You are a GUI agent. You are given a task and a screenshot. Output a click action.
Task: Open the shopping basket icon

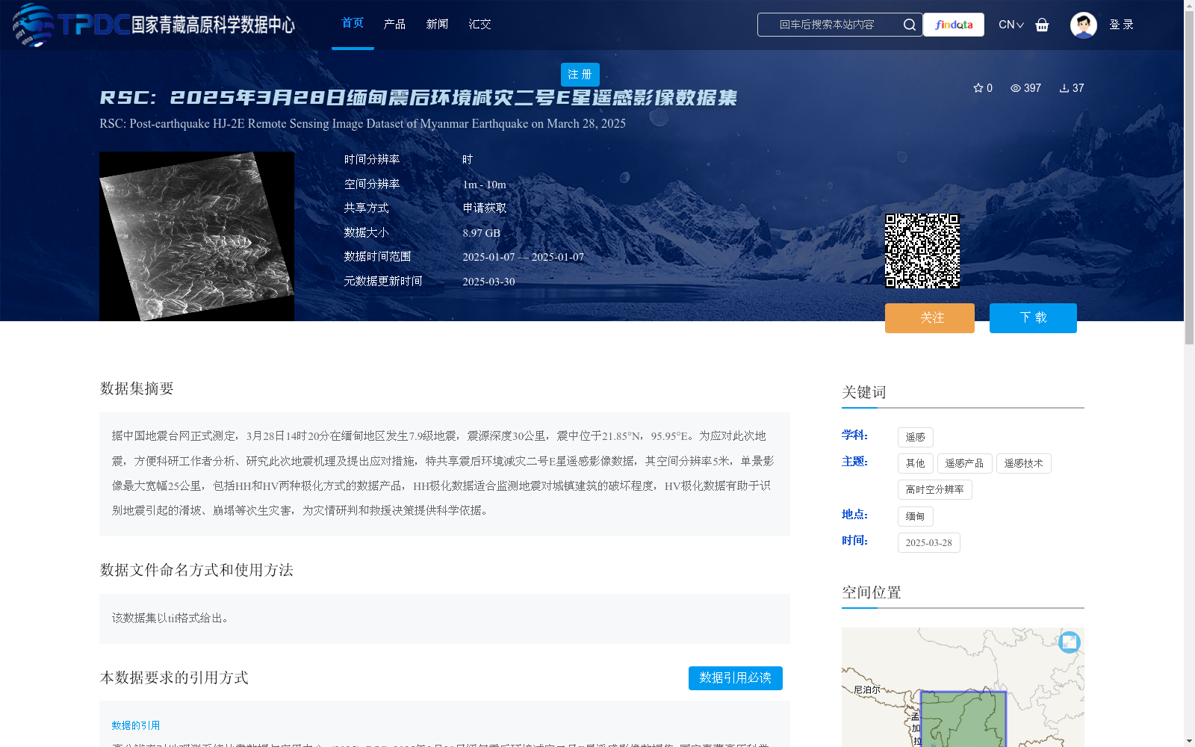(x=1042, y=25)
